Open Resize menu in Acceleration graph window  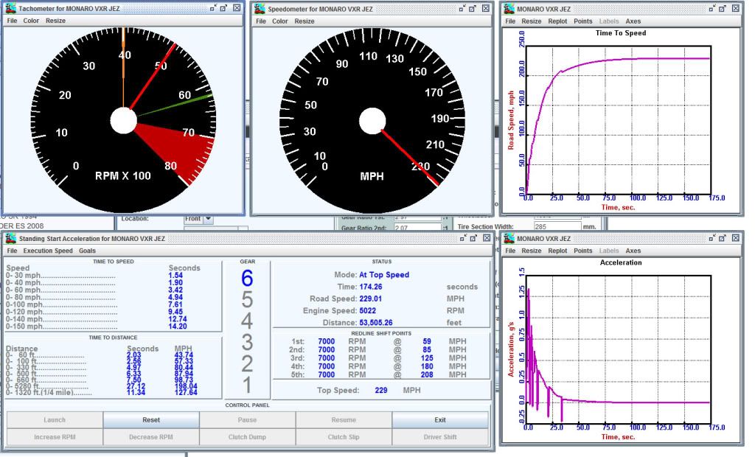pos(532,251)
